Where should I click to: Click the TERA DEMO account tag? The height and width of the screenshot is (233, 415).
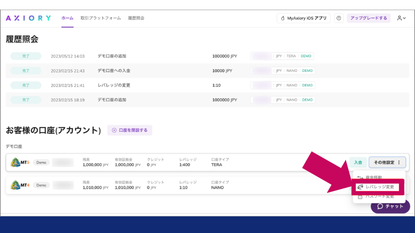tap(282, 56)
